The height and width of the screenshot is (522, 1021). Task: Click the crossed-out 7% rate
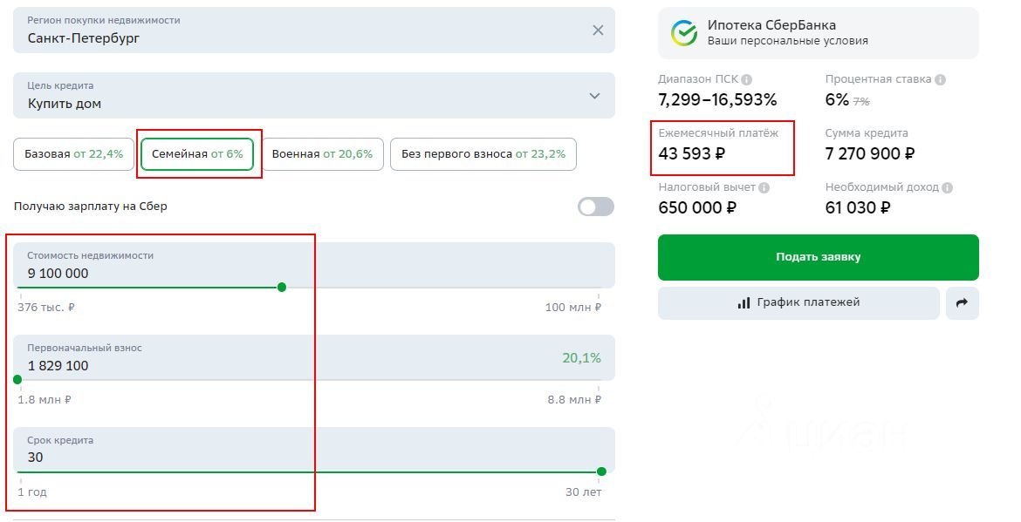[x=861, y=102]
